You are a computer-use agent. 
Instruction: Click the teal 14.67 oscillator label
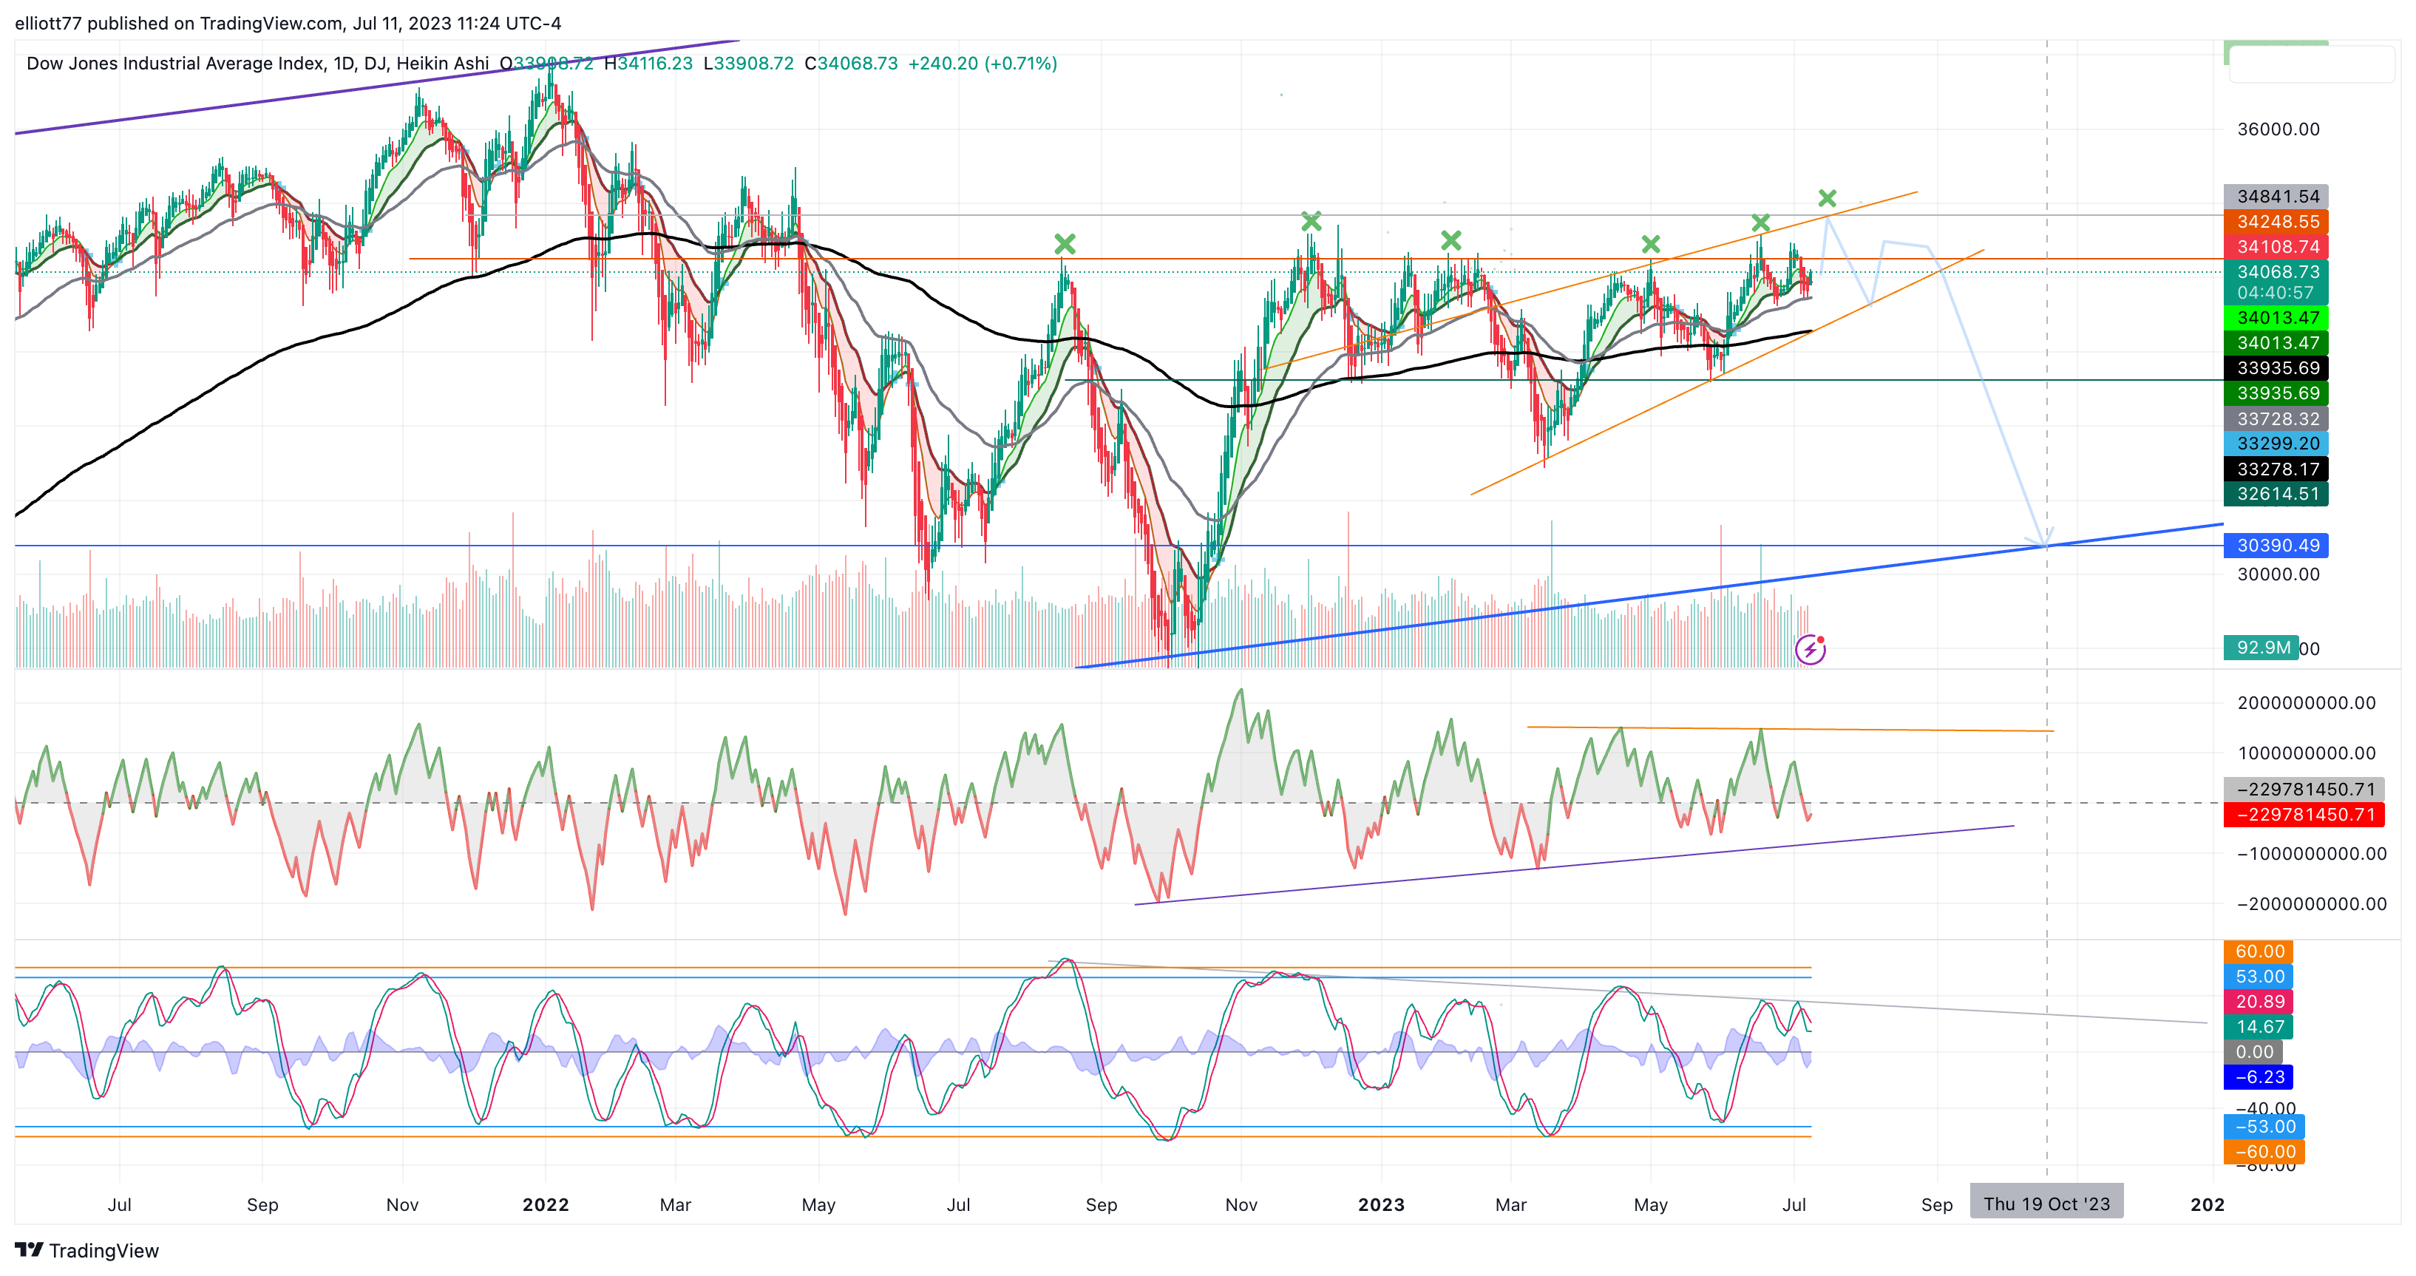(x=2259, y=1027)
